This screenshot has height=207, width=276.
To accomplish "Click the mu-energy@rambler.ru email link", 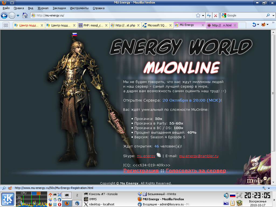I will (x=199, y=156).
